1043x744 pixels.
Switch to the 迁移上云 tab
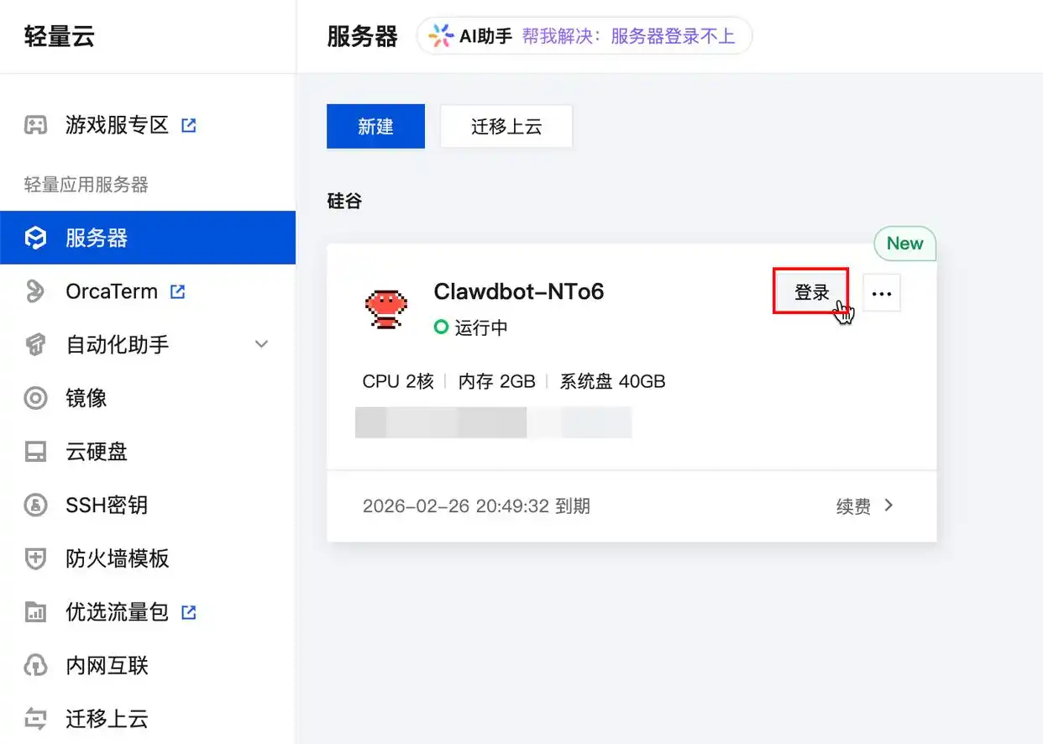click(x=506, y=126)
